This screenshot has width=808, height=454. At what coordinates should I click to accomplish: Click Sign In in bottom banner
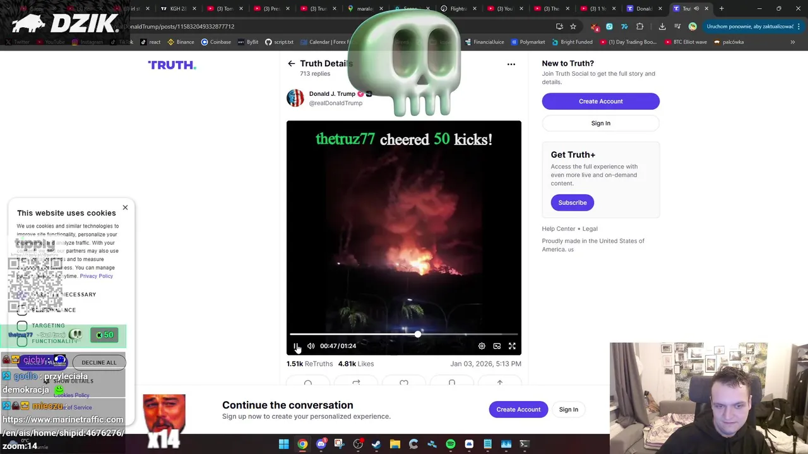click(x=568, y=409)
